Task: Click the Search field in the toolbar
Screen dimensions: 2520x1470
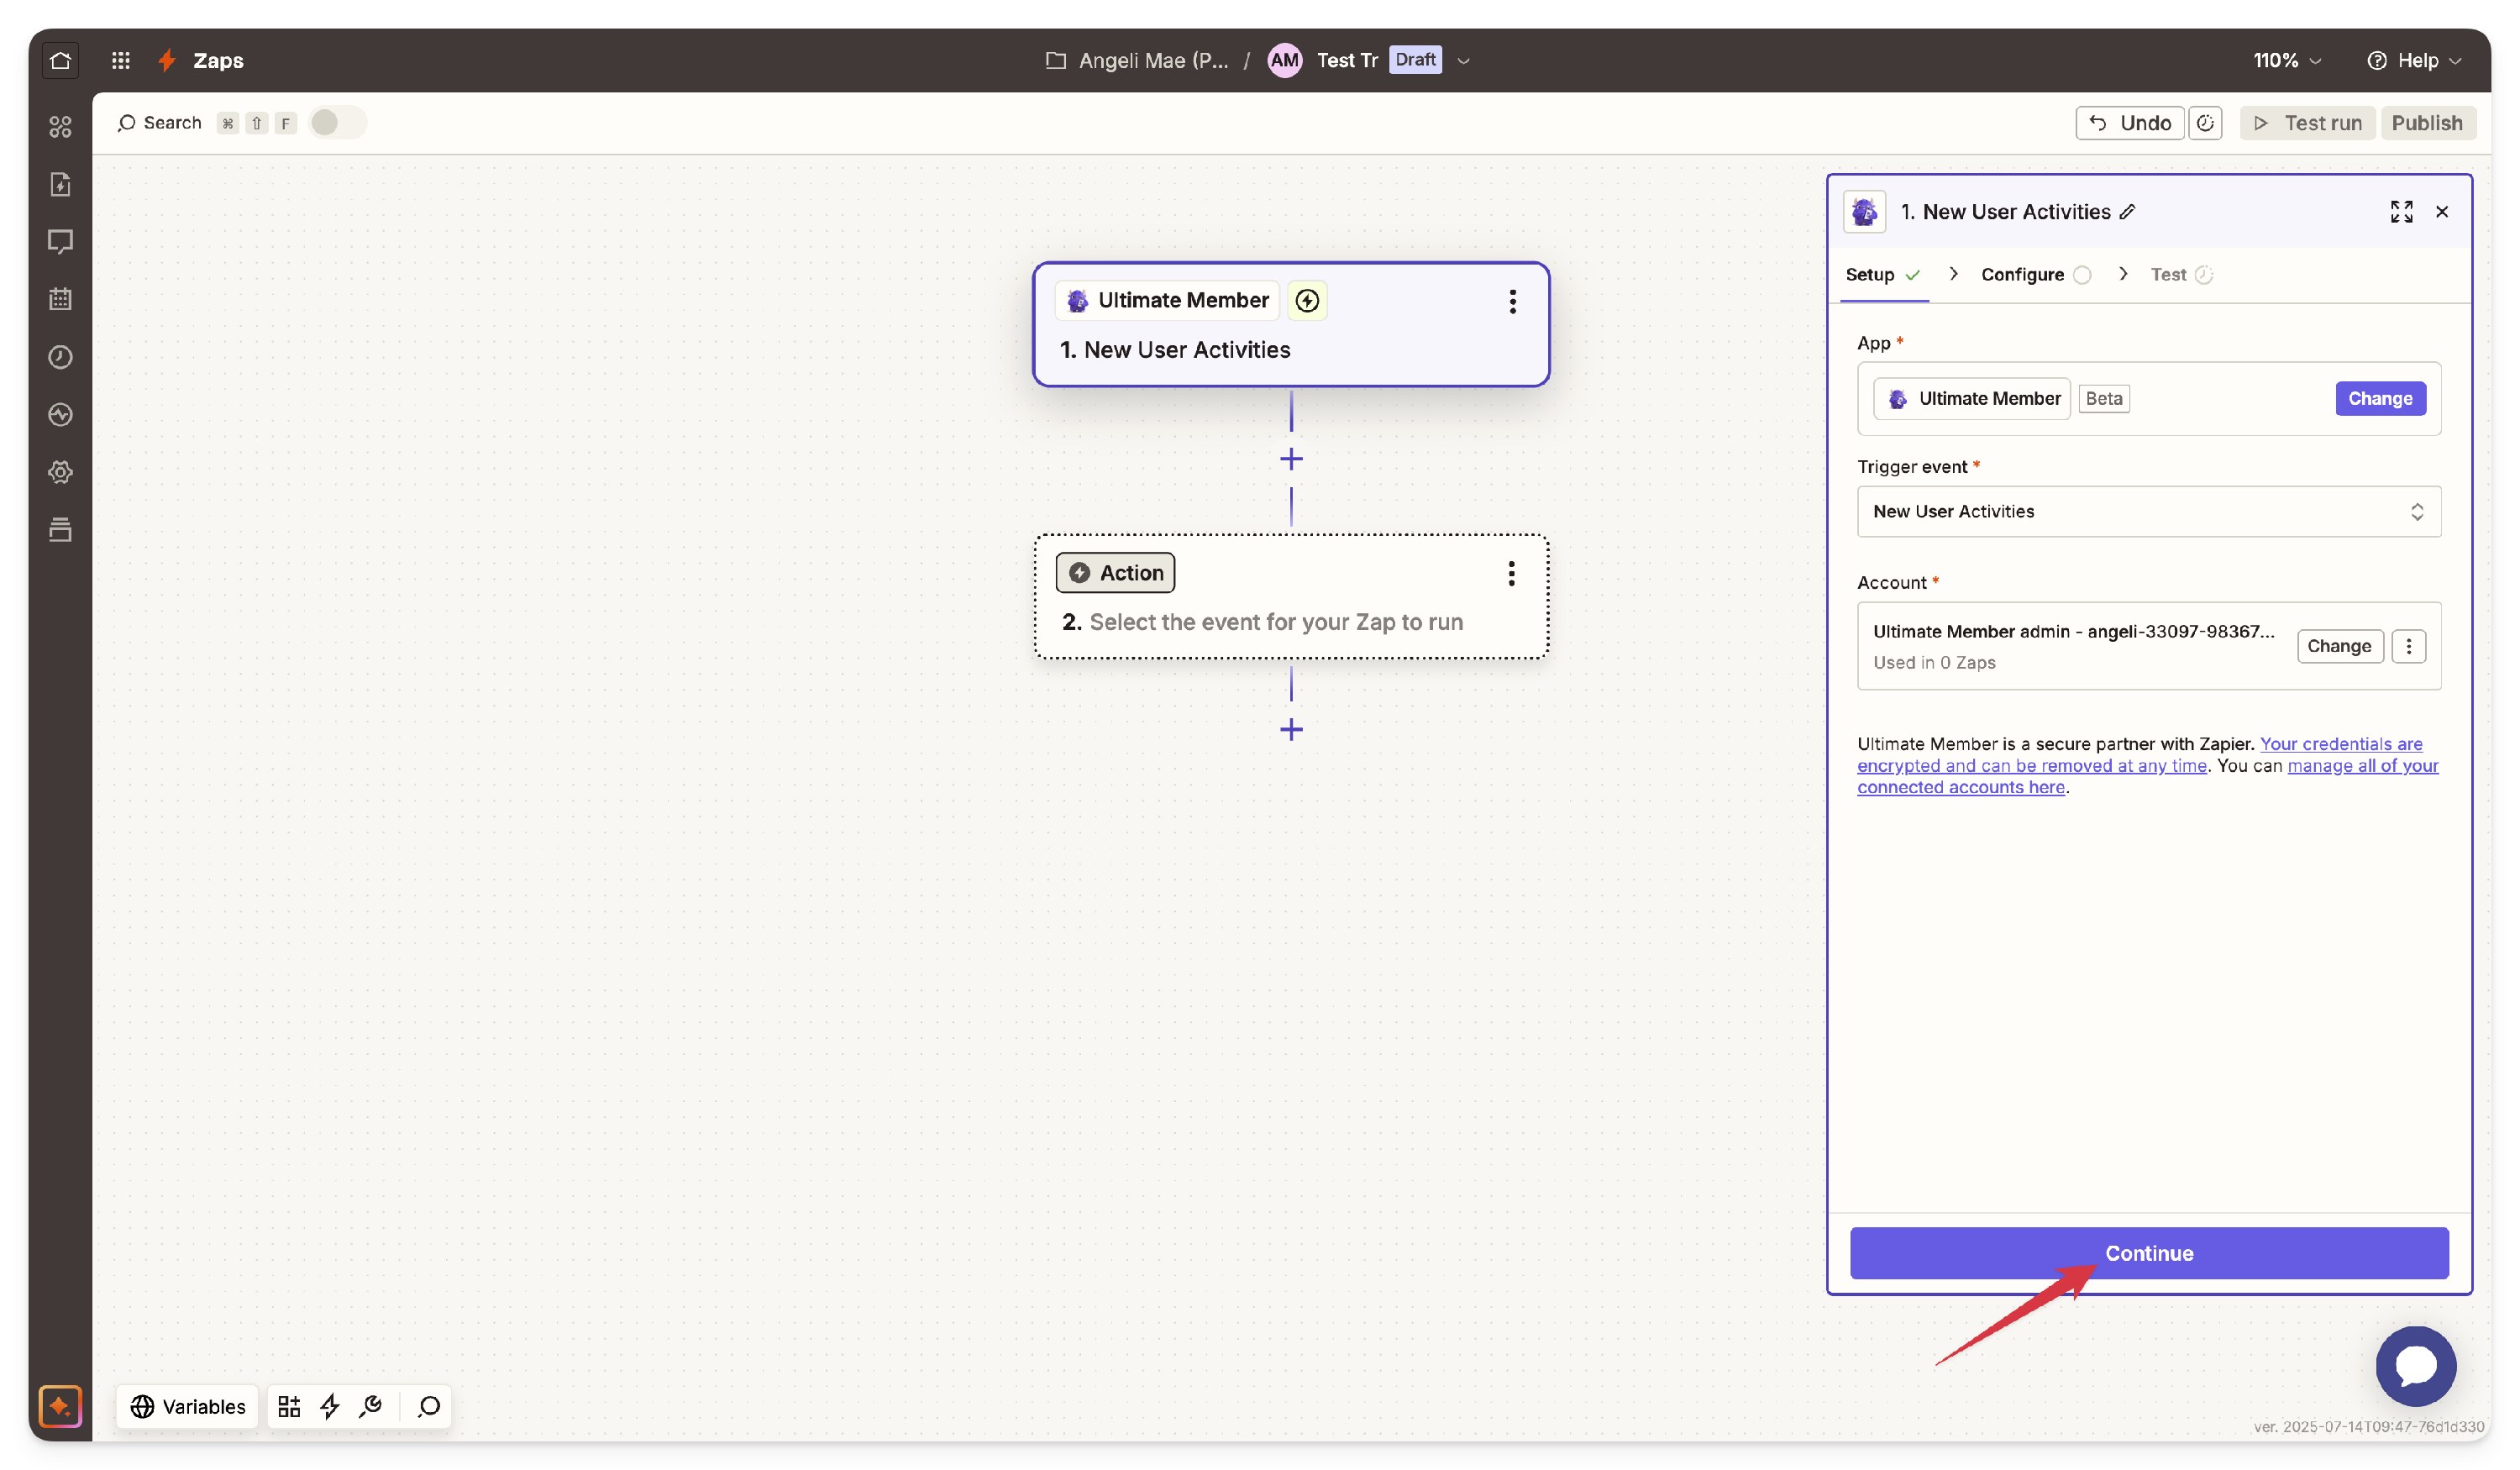Action: click(159, 122)
